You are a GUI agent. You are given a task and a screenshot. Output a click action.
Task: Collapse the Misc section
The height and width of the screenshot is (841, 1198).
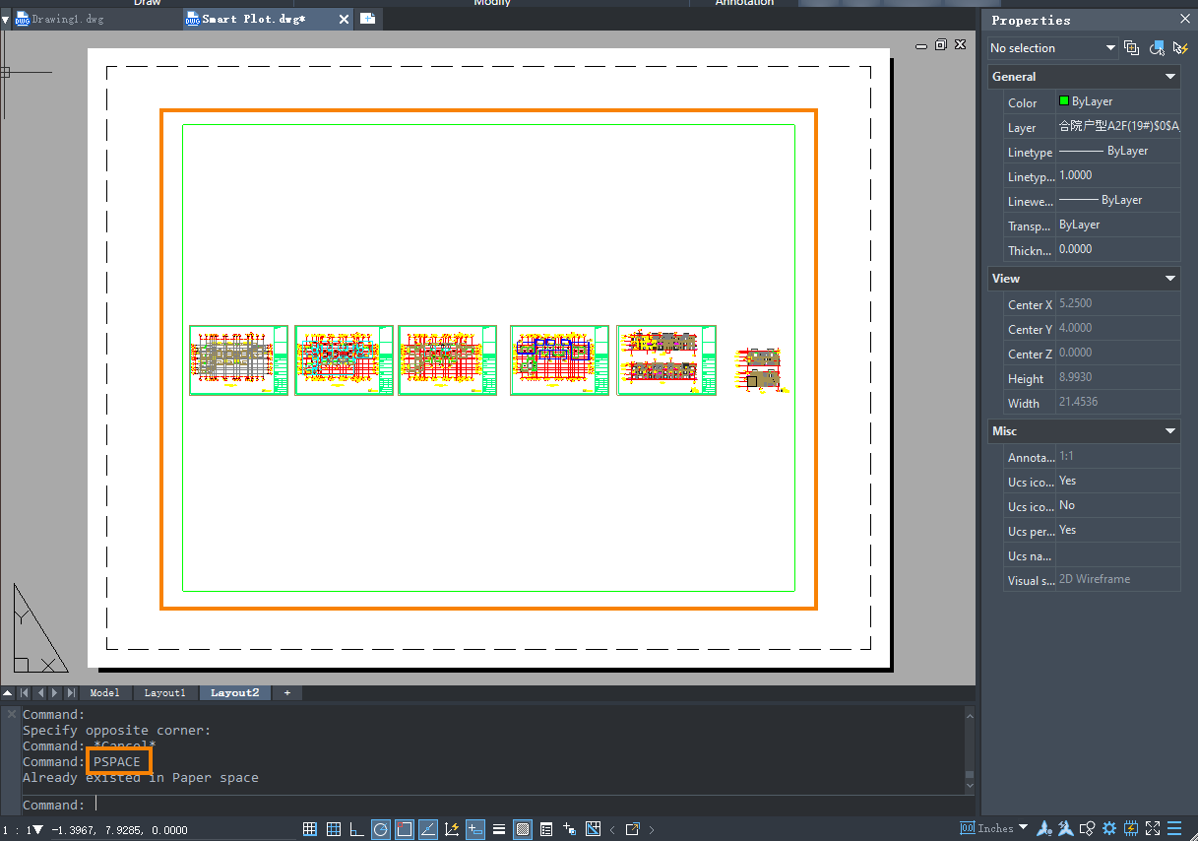[x=1170, y=431]
